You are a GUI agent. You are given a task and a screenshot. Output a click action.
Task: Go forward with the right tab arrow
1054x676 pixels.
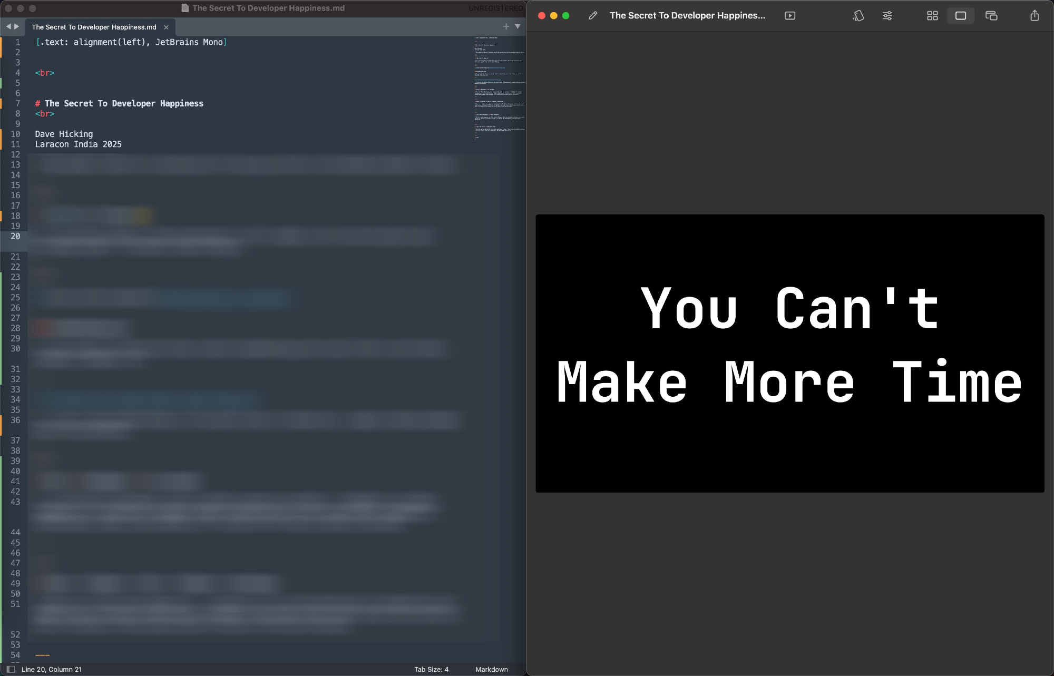17,26
